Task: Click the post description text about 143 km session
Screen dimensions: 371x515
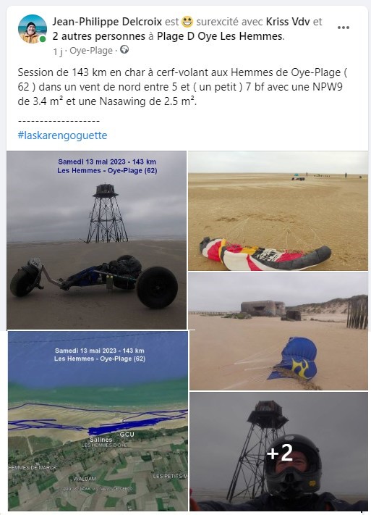Action: click(x=183, y=87)
